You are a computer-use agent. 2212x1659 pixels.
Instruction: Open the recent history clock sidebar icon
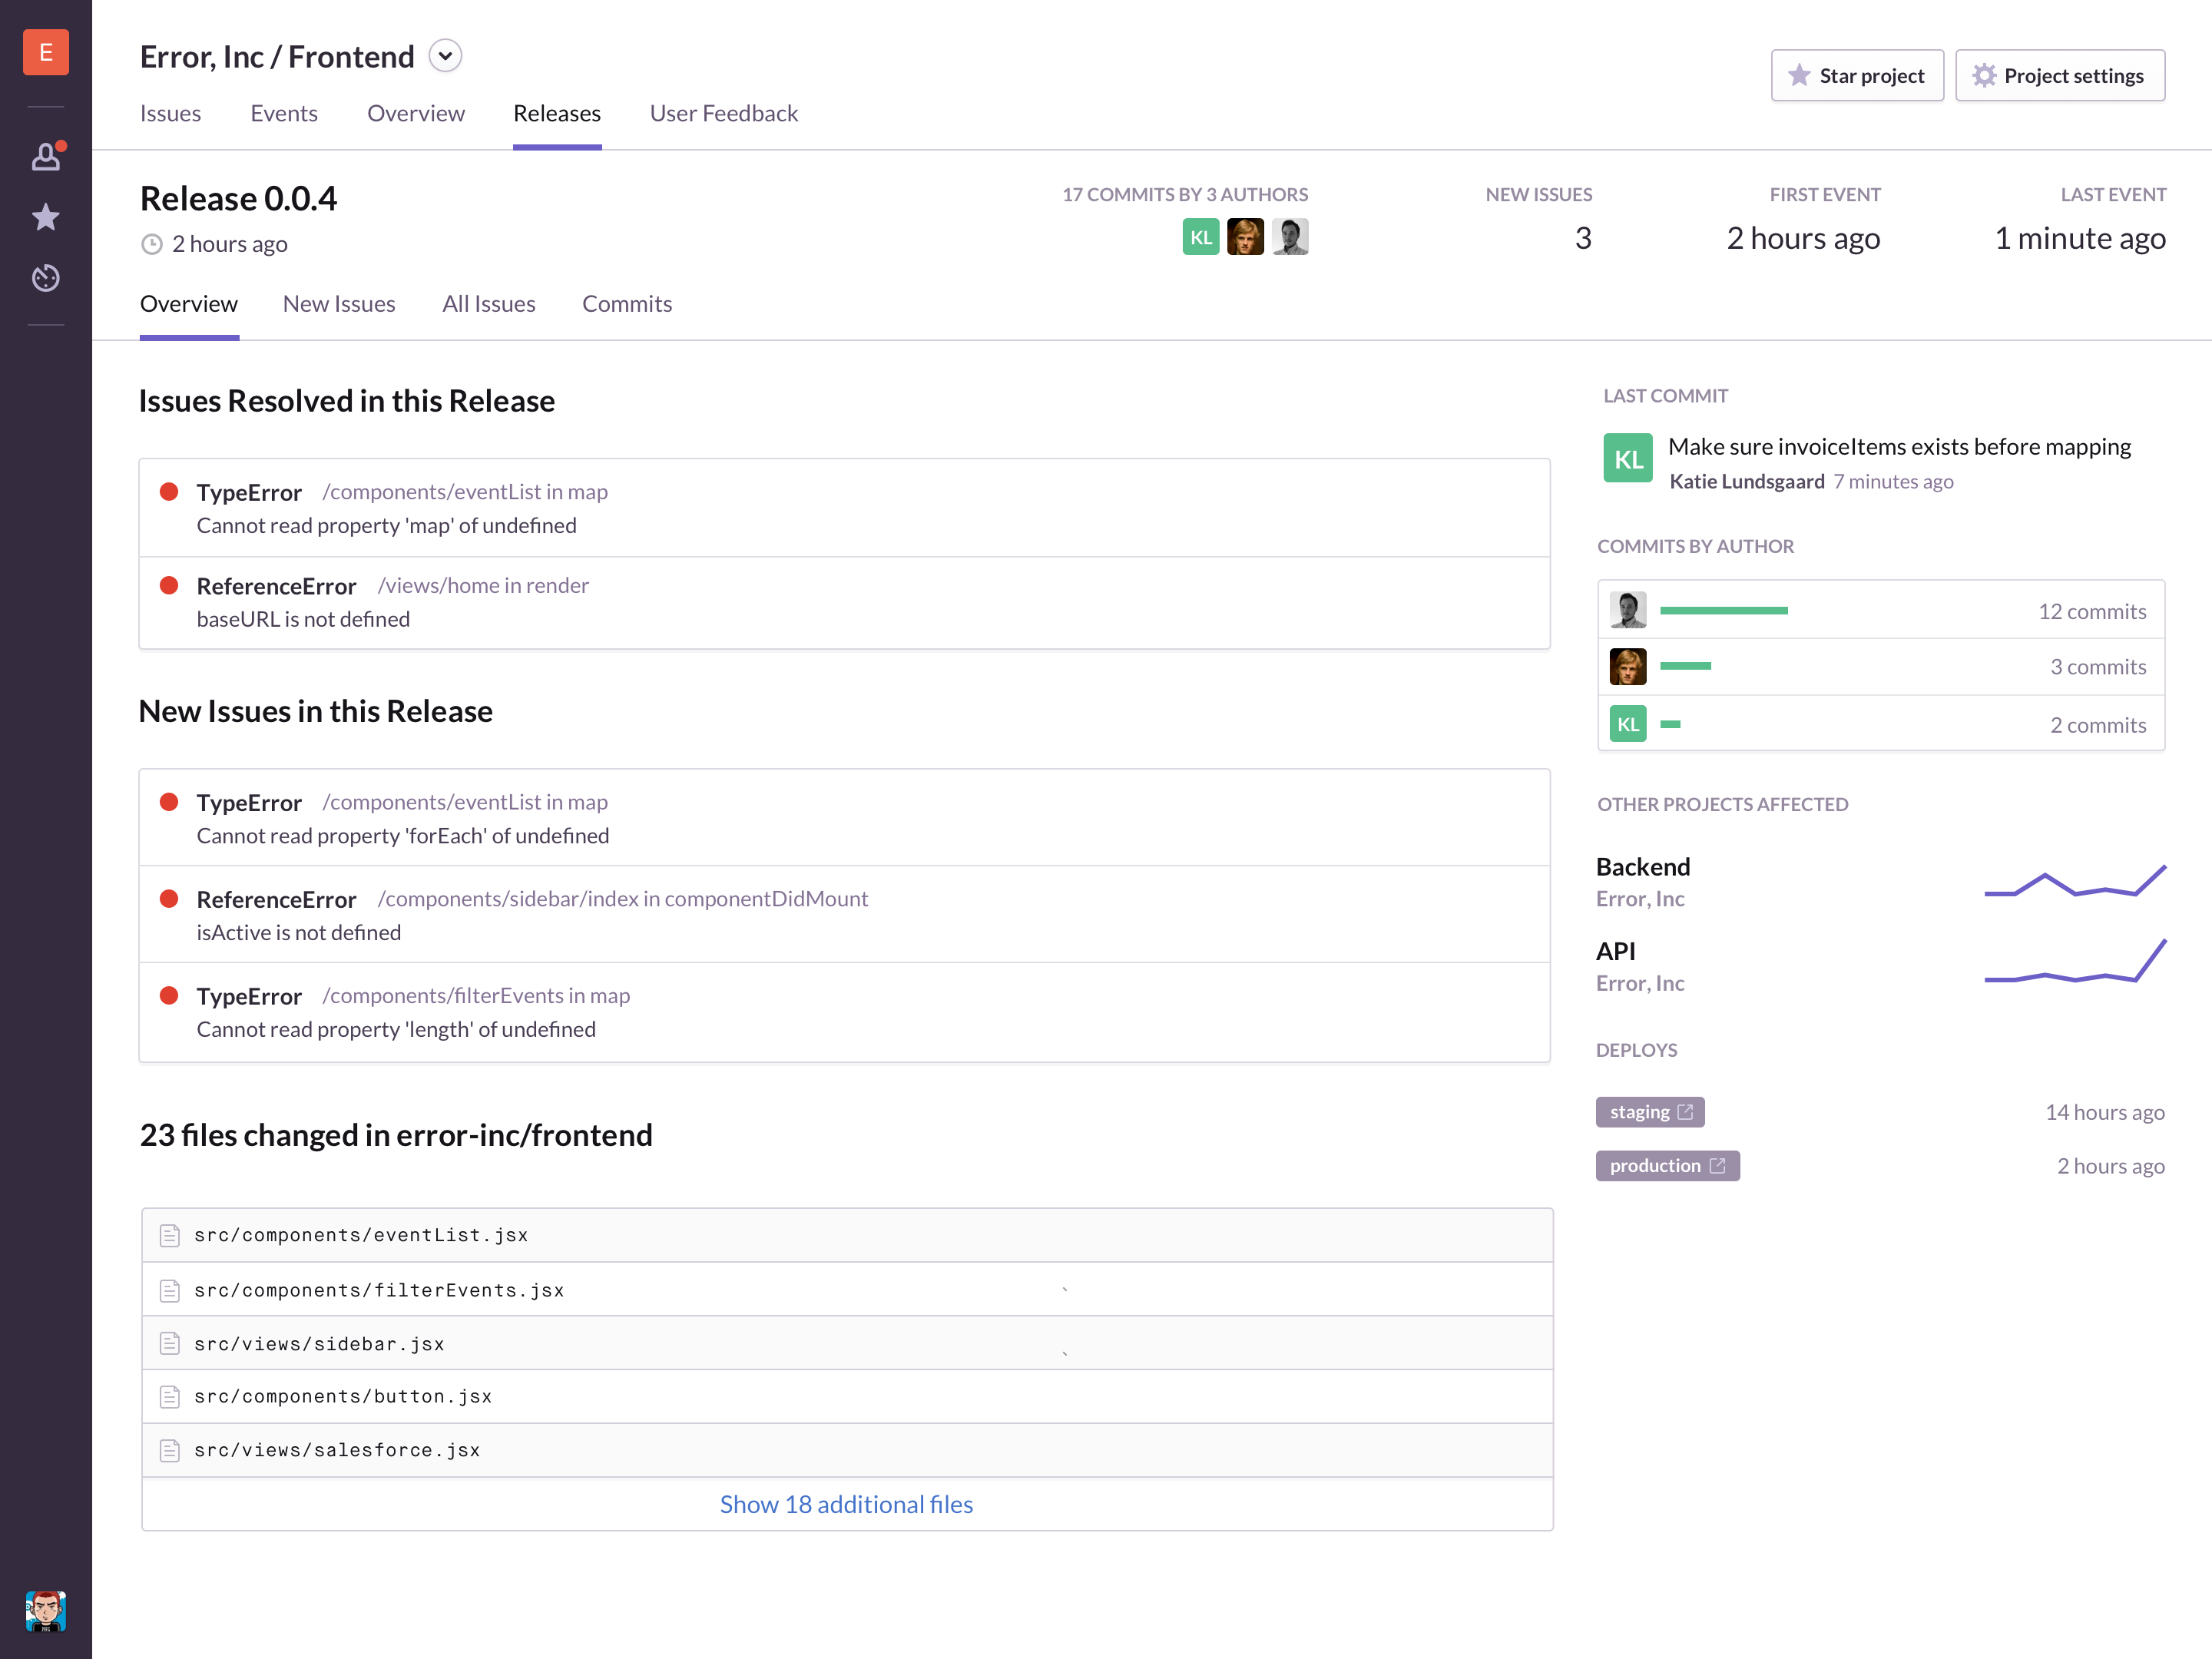click(x=46, y=278)
